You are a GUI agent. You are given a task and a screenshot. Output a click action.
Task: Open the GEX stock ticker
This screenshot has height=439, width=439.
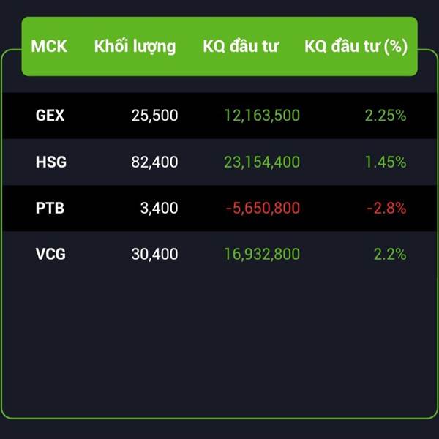tap(50, 116)
